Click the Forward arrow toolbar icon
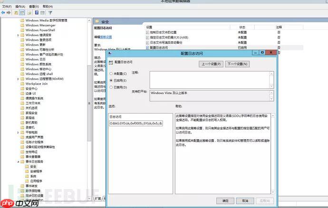Viewport: 328px width, 208px height. (x=9, y=13)
